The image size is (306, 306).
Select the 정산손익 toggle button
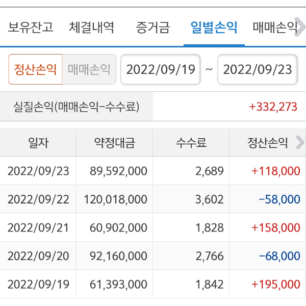click(x=35, y=69)
